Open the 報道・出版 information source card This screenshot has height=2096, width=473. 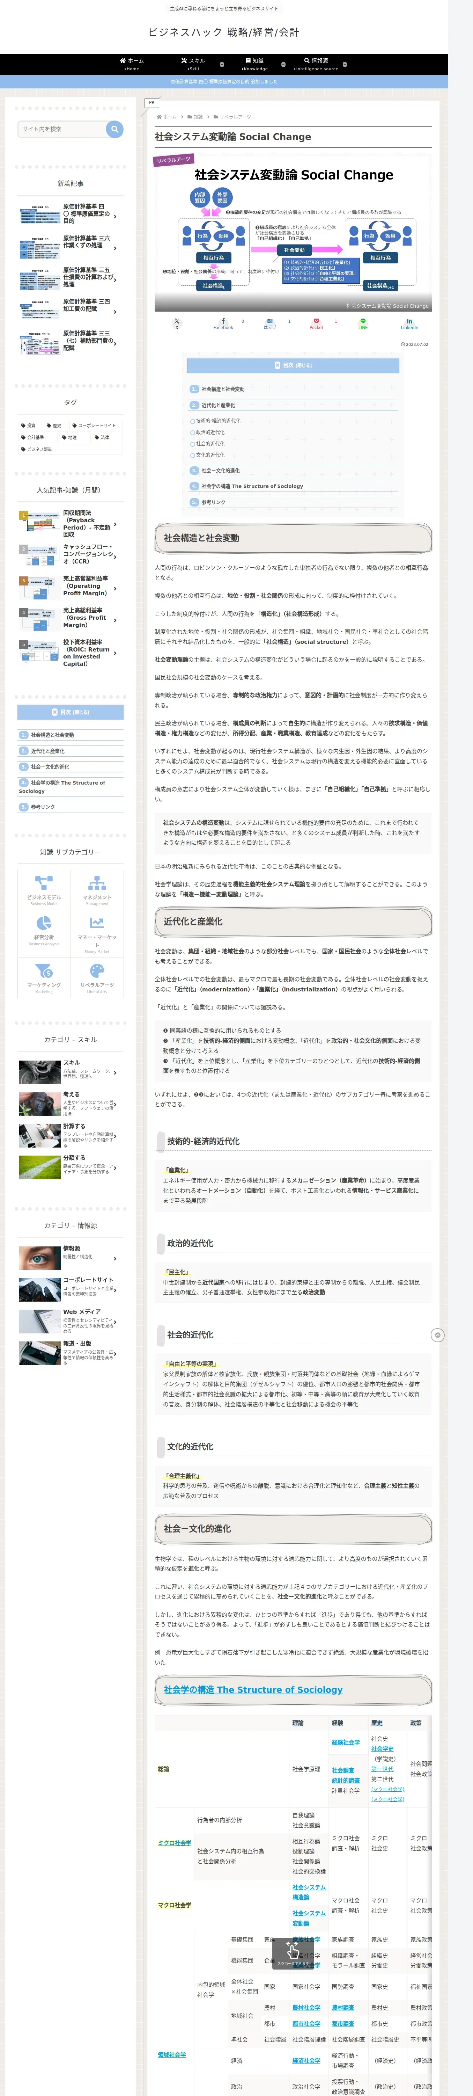tap(71, 1353)
